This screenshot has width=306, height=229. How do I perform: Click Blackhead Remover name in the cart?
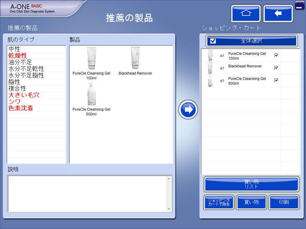coord(245,66)
